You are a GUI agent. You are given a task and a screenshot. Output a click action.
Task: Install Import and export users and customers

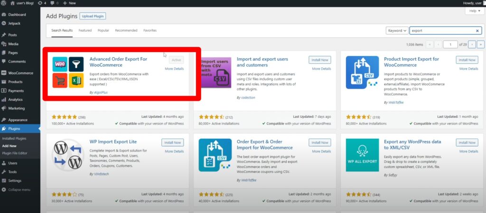pyautogui.click(x=320, y=60)
